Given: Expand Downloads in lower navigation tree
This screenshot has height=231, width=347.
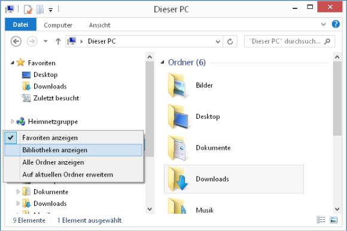Looking at the screenshot, I should [x=18, y=204].
